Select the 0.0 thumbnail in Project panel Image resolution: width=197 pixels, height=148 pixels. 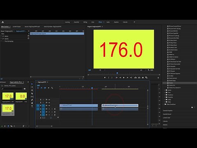[x=21, y=96]
